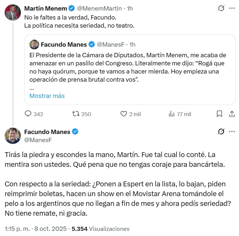This screenshot has height=236, width=239.
Task: Open Facundo Manes's profile picture
Action: pyautogui.click(x=13, y=136)
